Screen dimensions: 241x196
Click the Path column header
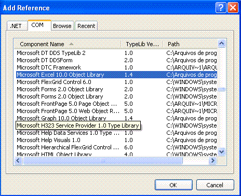190,44
